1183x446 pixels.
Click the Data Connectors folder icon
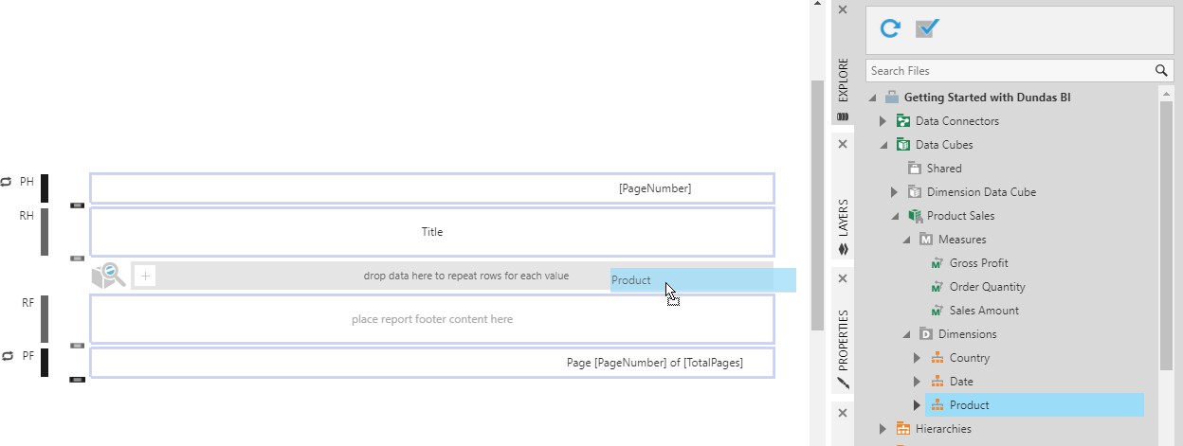tap(903, 121)
